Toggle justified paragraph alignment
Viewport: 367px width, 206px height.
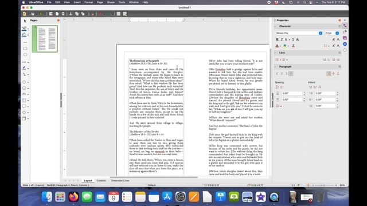(291, 74)
